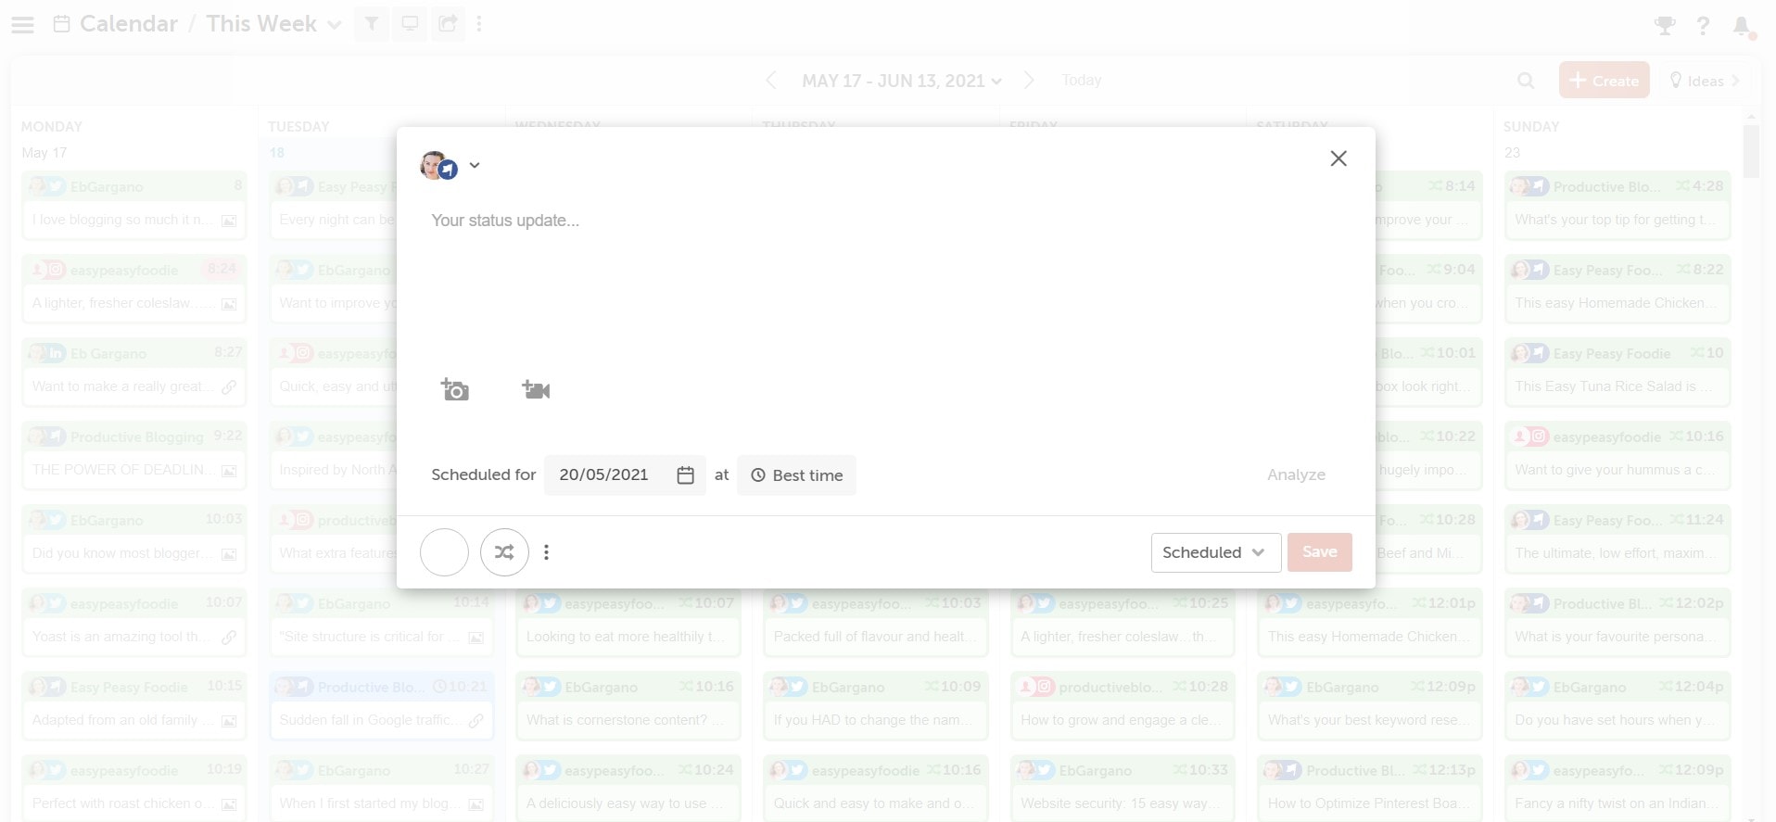Open the Ideas panel

pos(1704,81)
